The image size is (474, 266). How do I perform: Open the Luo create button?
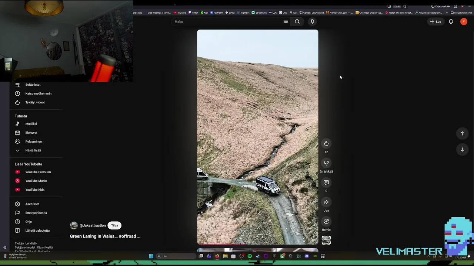(435, 21)
